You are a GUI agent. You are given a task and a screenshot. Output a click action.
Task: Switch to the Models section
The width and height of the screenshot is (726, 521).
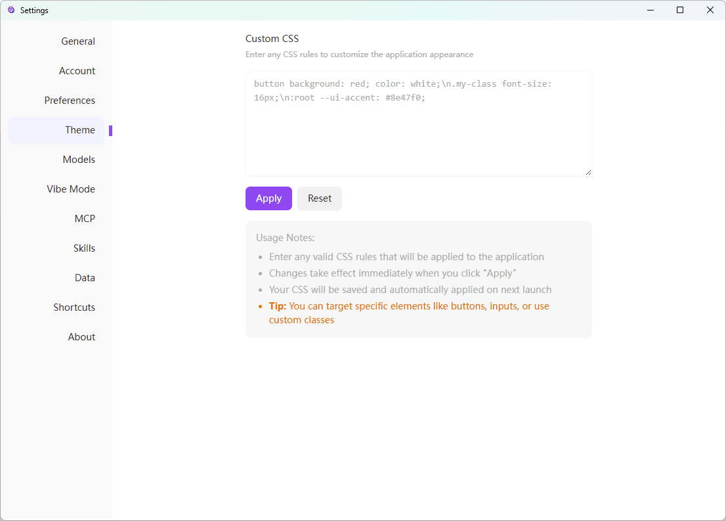[x=79, y=160]
